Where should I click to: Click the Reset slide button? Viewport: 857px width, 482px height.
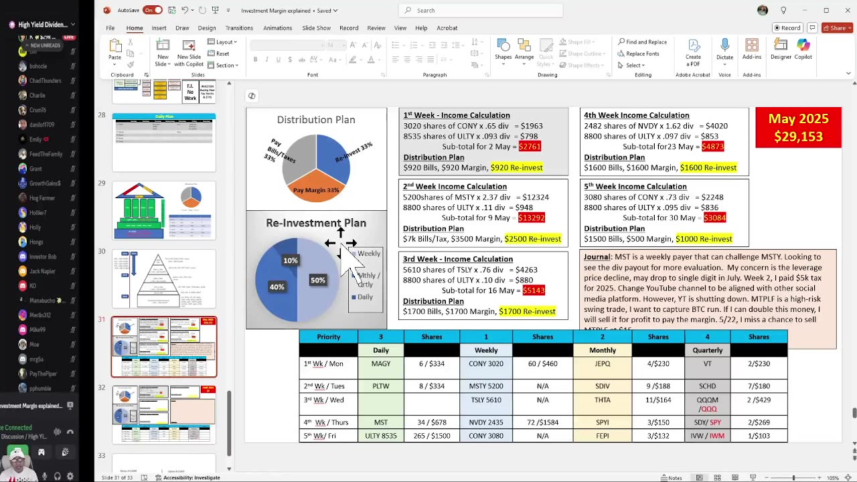pos(219,54)
